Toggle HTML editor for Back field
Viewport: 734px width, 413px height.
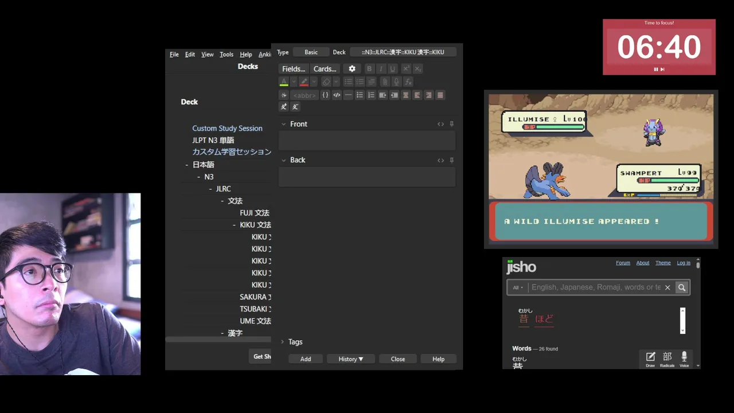[x=440, y=160]
